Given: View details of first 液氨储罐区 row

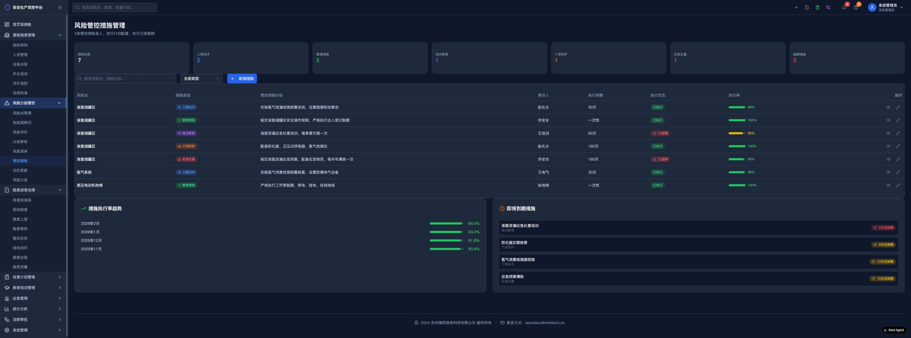Looking at the screenshot, I should coord(888,107).
